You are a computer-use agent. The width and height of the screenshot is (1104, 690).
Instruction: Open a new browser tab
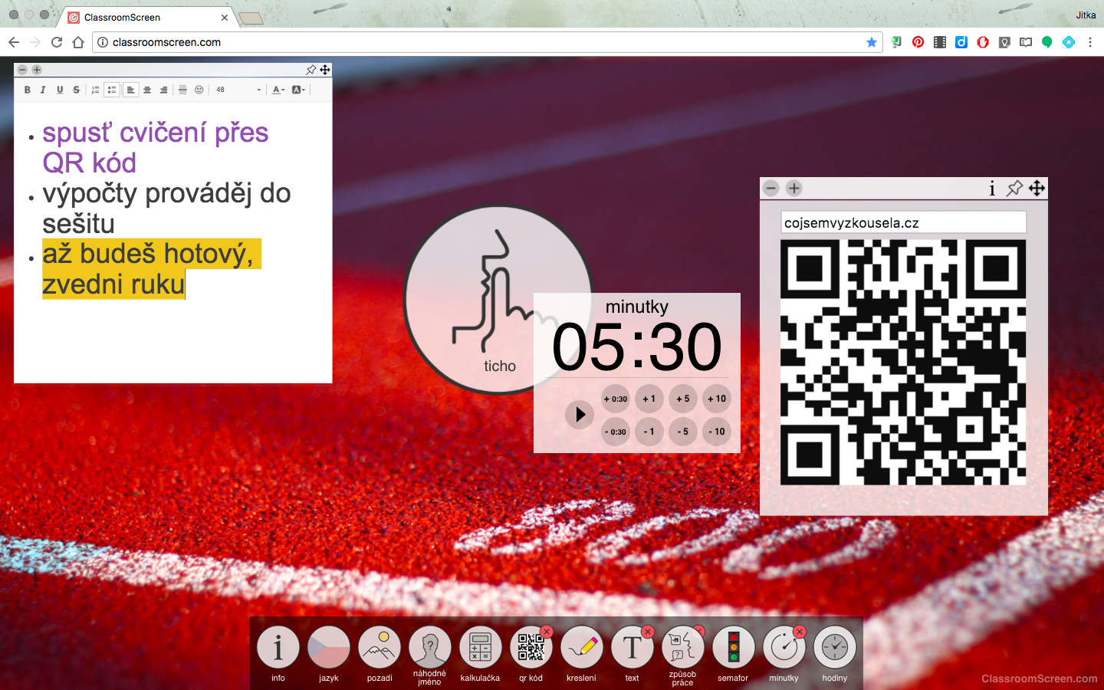[251, 18]
